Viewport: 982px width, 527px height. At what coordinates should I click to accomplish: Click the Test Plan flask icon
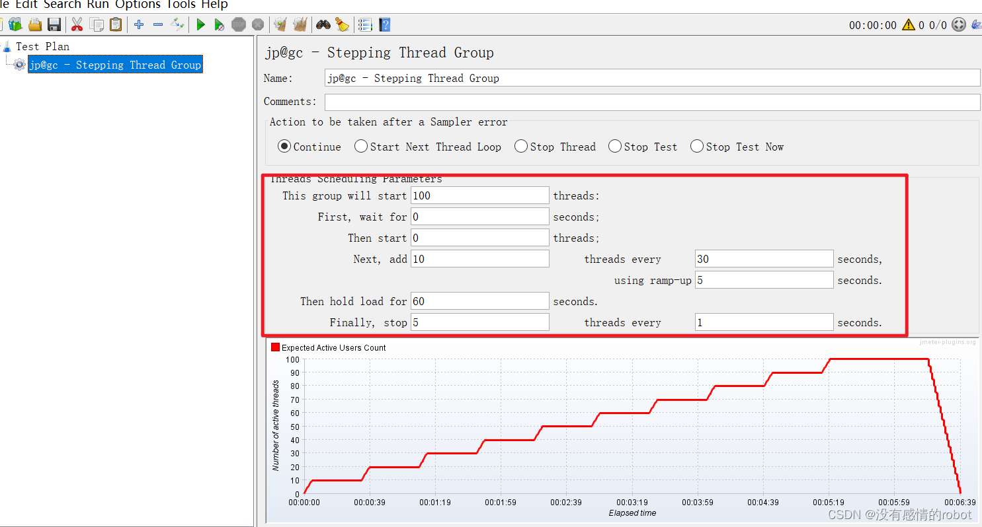point(7,46)
